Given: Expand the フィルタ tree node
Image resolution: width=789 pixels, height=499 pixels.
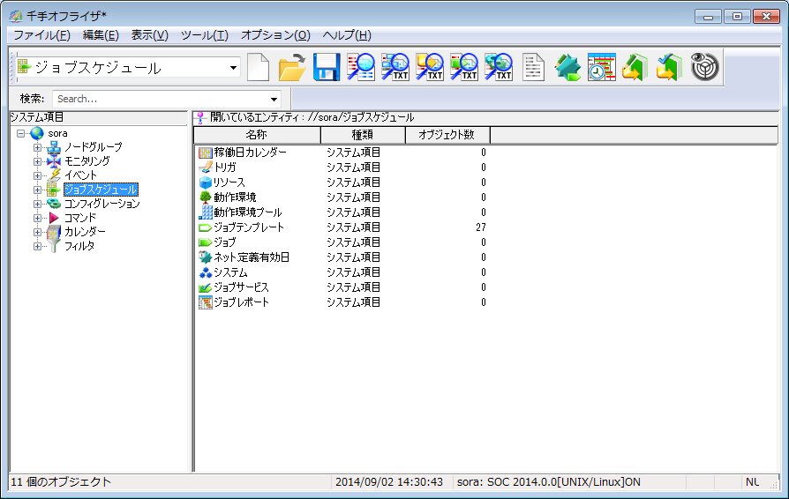Looking at the screenshot, I should pos(37,246).
